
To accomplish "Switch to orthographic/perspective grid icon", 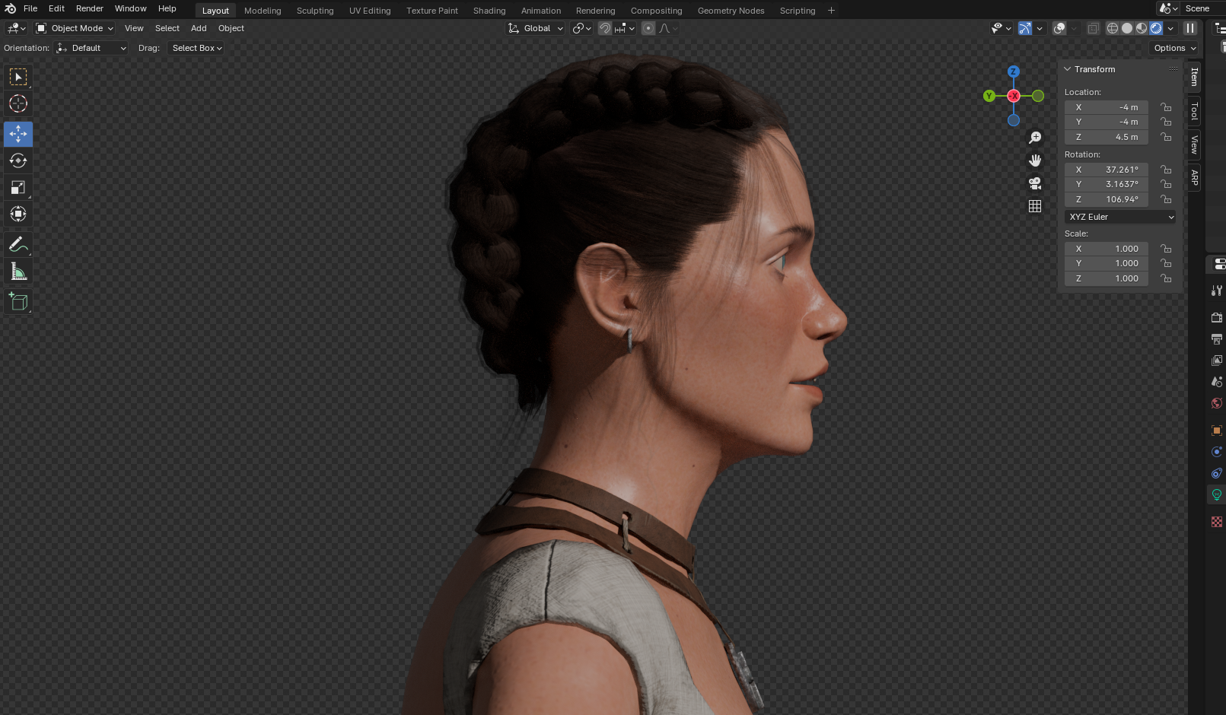I will (1035, 206).
